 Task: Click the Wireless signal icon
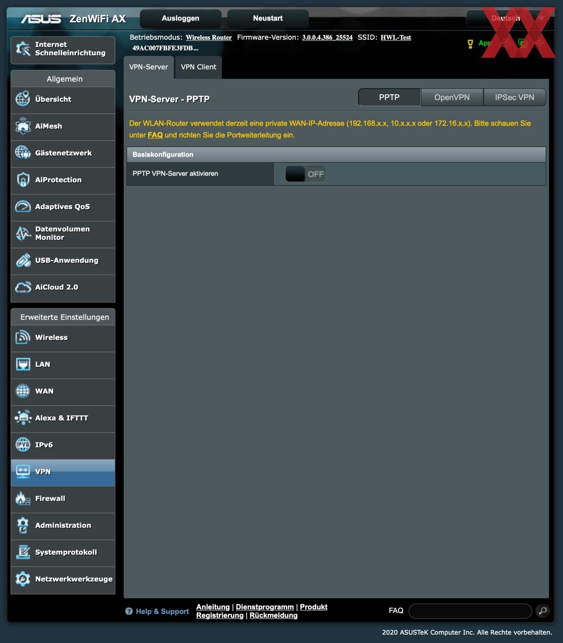tap(23, 337)
